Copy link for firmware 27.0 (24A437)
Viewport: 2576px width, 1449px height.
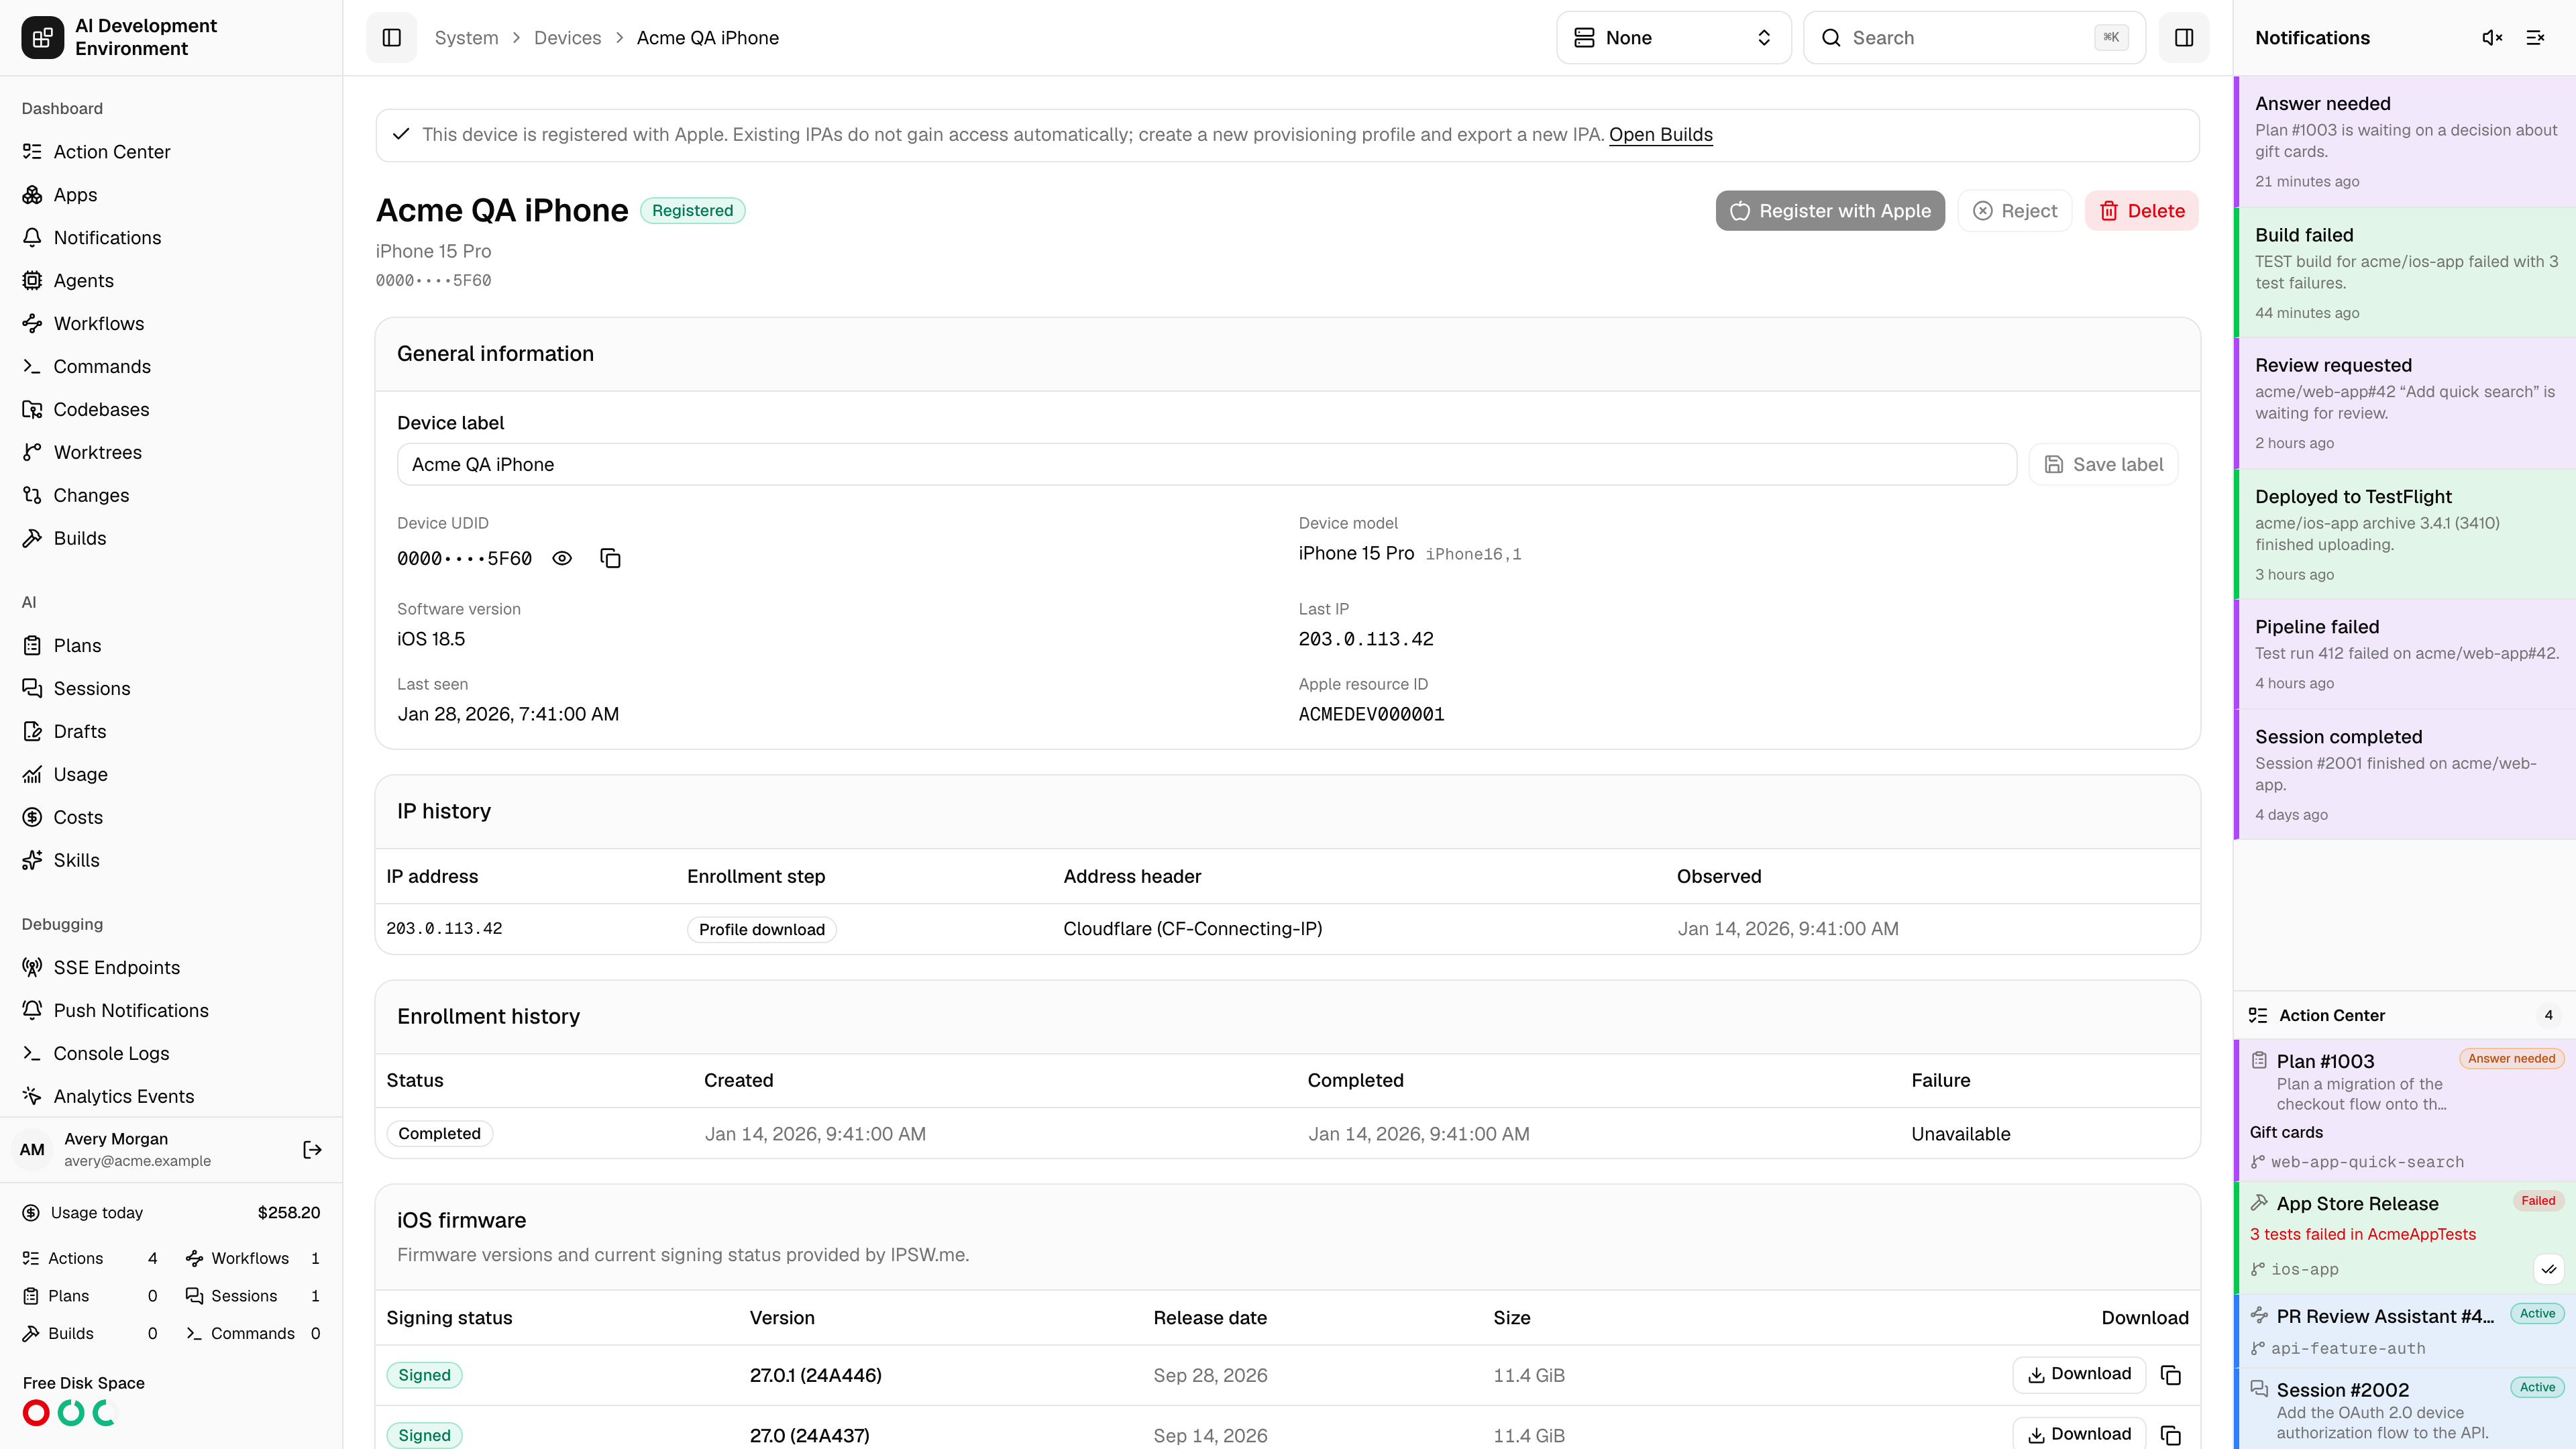coord(2170,1435)
